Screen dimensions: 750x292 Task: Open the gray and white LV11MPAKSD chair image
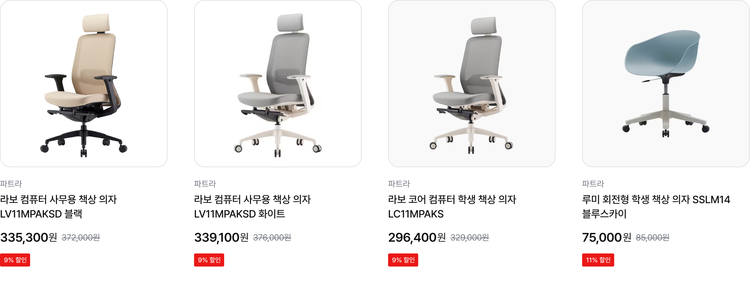click(278, 84)
